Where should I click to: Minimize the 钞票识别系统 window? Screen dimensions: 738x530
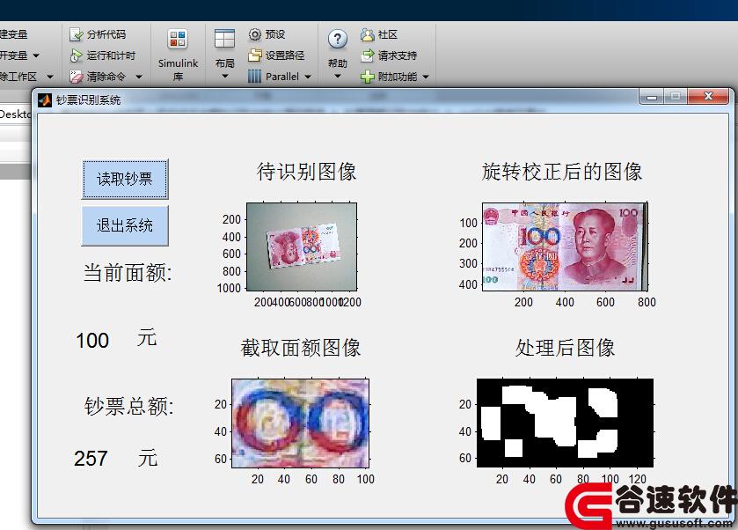pos(652,97)
